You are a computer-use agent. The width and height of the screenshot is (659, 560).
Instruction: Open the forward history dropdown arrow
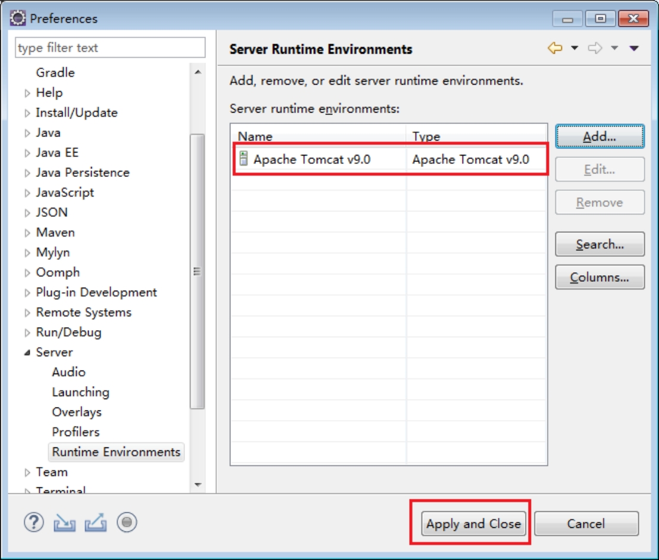(614, 48)
